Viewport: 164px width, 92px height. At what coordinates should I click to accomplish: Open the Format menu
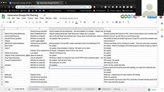point(30,18)
